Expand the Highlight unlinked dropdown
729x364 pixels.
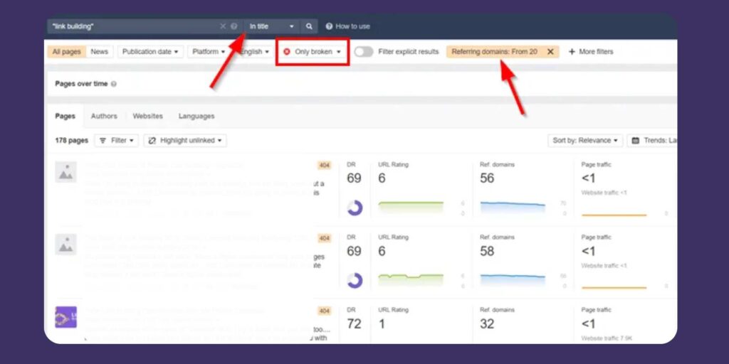185,141
